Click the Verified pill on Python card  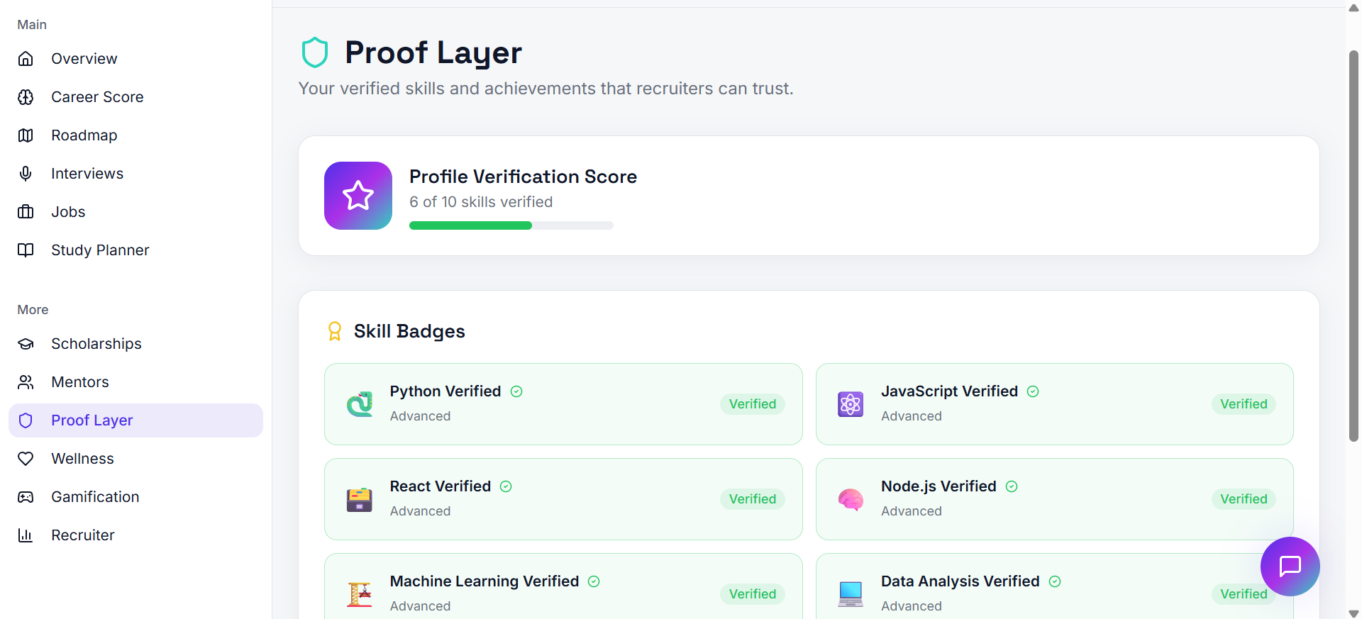pyautogui.click(x=753, y=404)
